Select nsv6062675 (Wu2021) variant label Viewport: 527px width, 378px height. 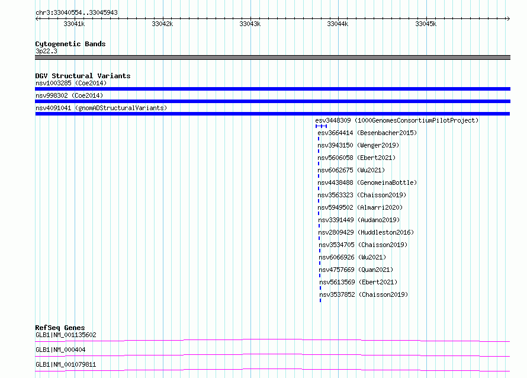pos(351,170)
